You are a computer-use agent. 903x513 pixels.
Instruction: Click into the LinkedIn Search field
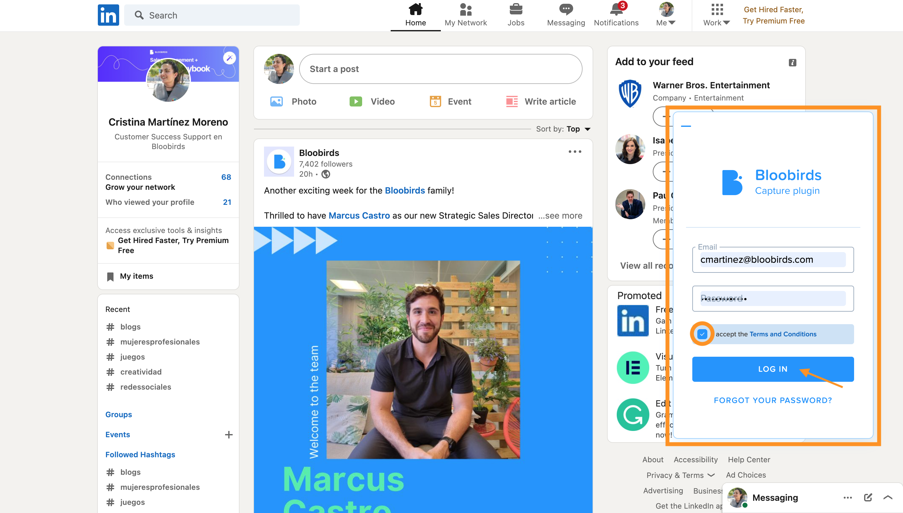point(212,15)
